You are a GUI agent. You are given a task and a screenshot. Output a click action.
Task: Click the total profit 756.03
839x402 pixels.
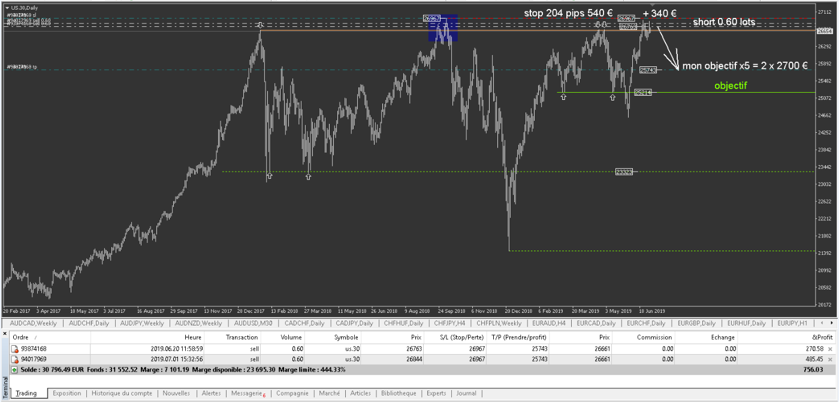click(x=813, y=370)
